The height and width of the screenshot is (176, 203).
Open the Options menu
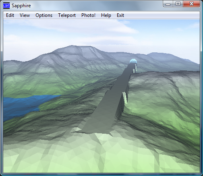coord(44,15)
